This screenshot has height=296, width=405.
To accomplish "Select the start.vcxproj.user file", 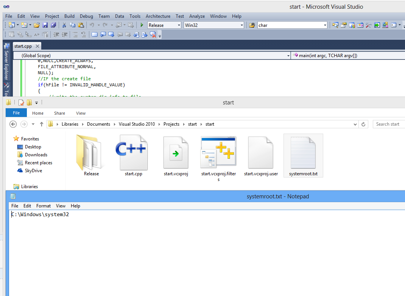I will pos(261,156).
